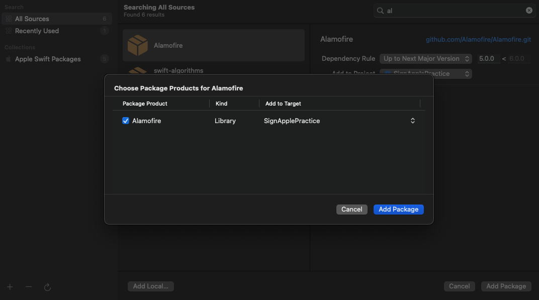Screen dimensions: 539x300
Task: Refresh the package collections
Action: pos(47,287)
